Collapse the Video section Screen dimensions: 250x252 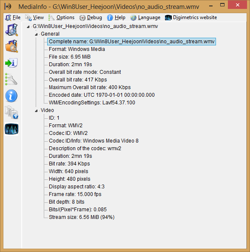pyautogui.click(x=36, y=111)
